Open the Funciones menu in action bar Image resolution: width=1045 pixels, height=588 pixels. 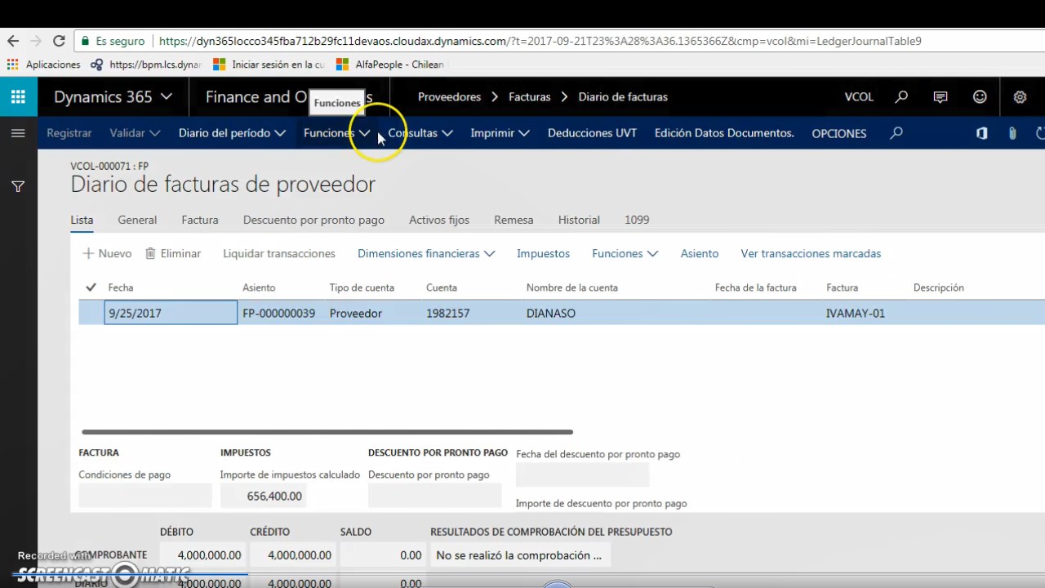(336, 132)
